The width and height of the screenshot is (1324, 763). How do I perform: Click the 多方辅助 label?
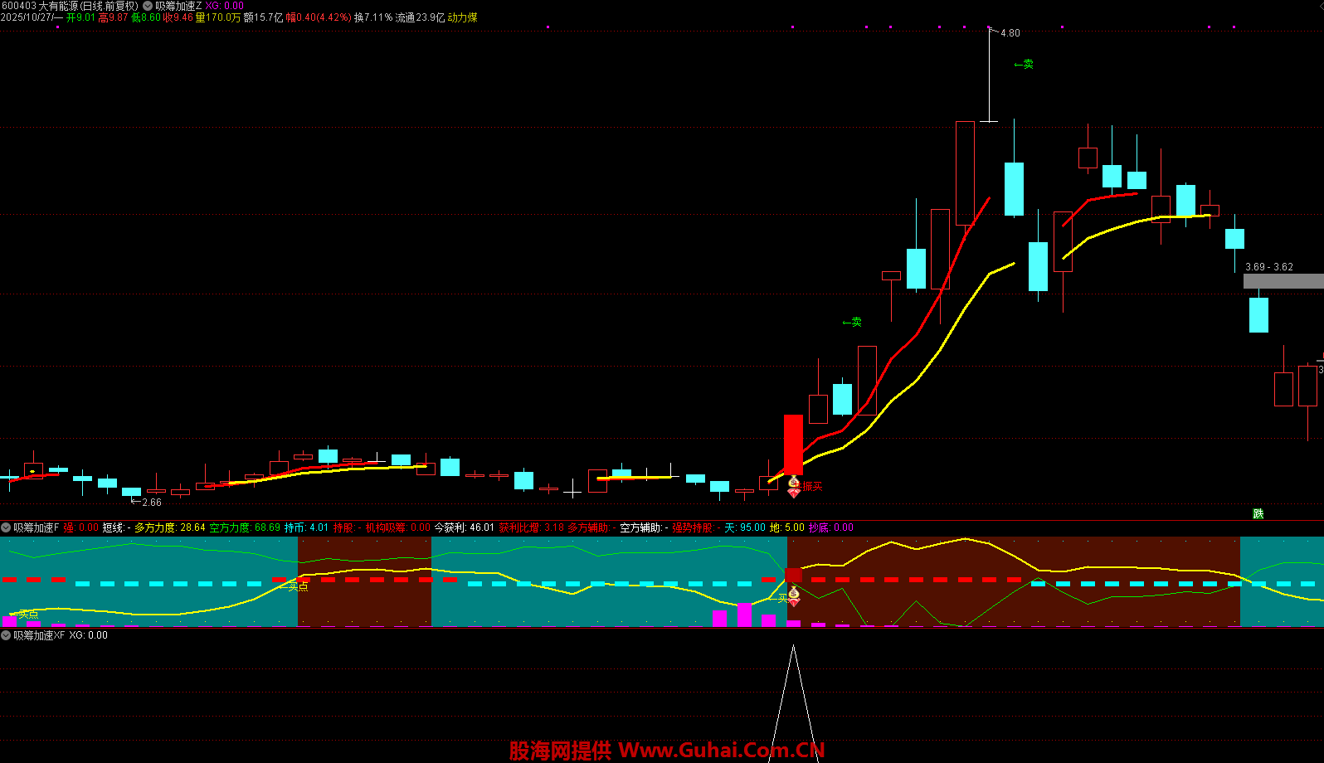[x=589, y=527]
